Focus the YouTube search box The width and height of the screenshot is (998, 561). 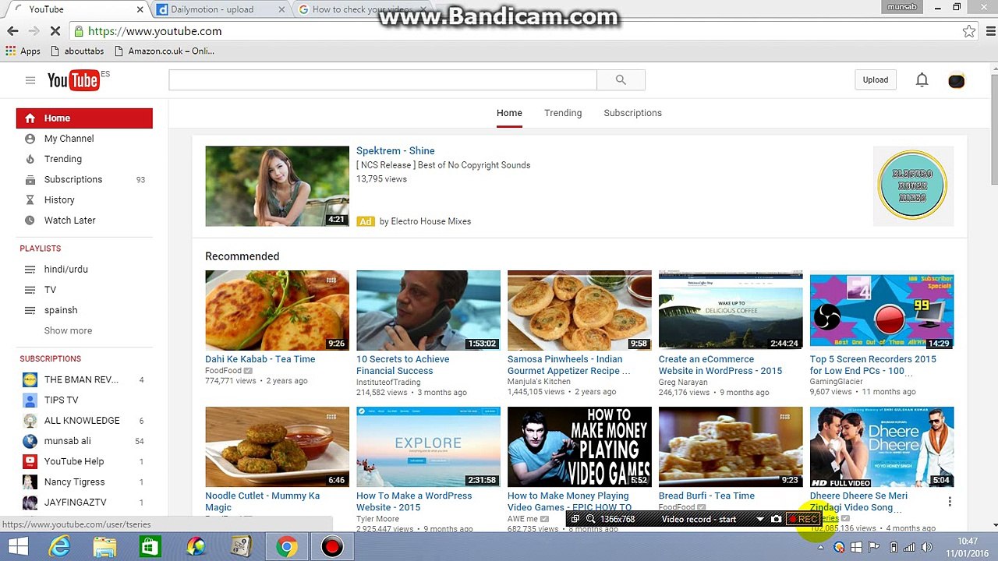click(383, 79)
